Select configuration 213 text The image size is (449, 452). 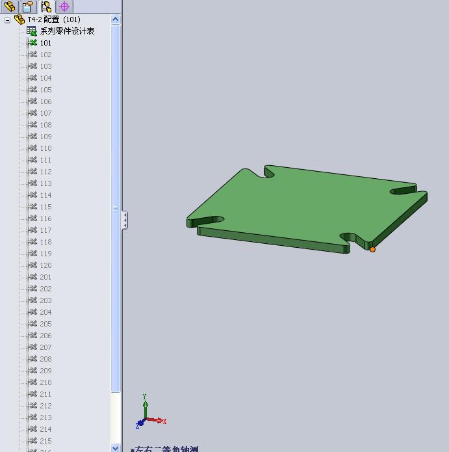45,418
